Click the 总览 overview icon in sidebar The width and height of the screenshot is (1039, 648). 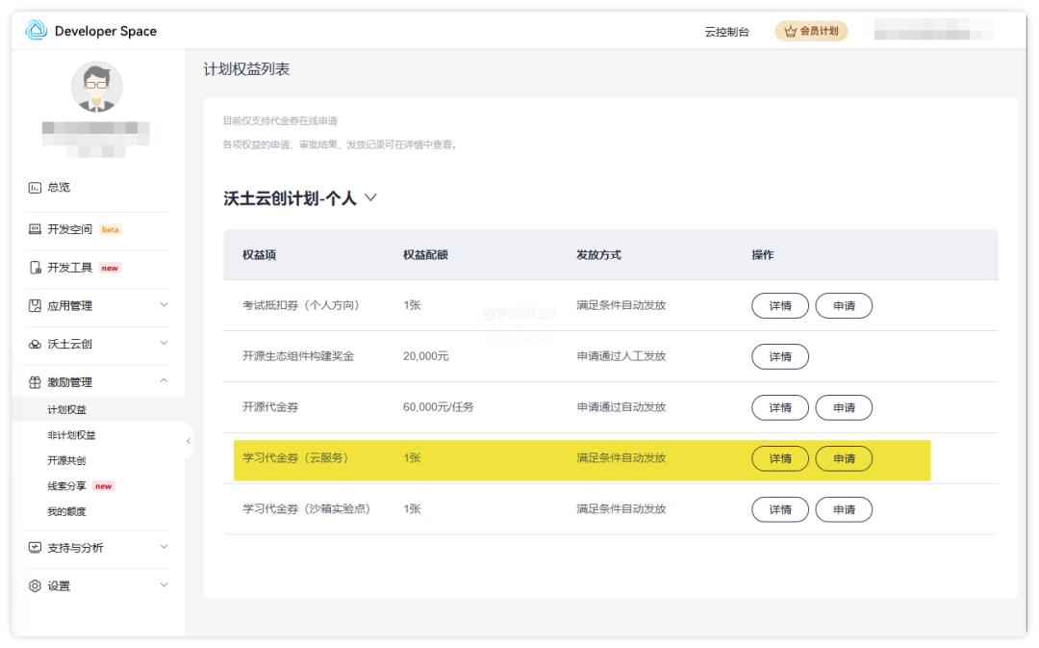pos(35,188)
